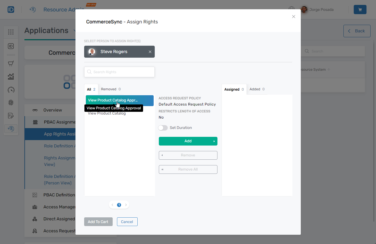Click the shopping cart icon in header

360,10
